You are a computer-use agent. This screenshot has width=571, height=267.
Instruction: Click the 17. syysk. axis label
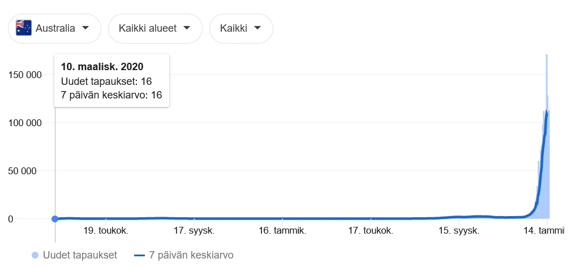click(x=194, y=231)
